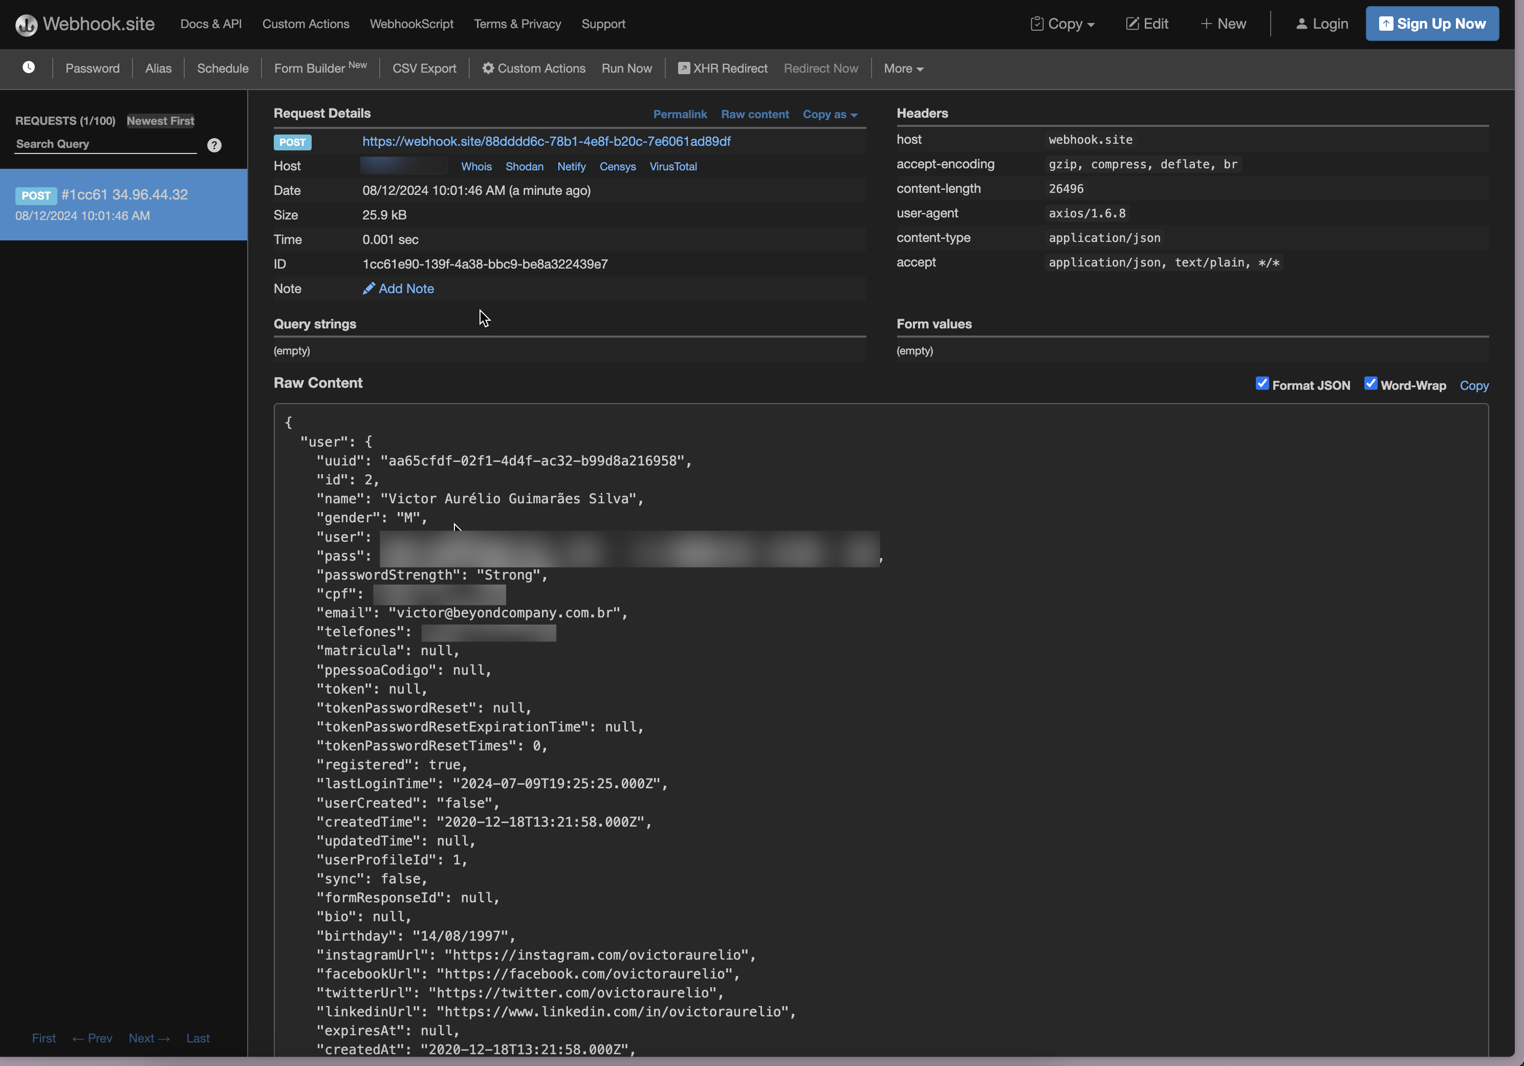
Task: Click the XHR Redirect arrow icon
Action: [684, 69]
